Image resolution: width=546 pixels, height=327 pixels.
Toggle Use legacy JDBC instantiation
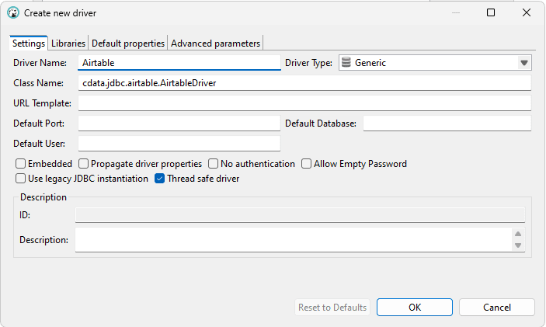click(21, 179)
